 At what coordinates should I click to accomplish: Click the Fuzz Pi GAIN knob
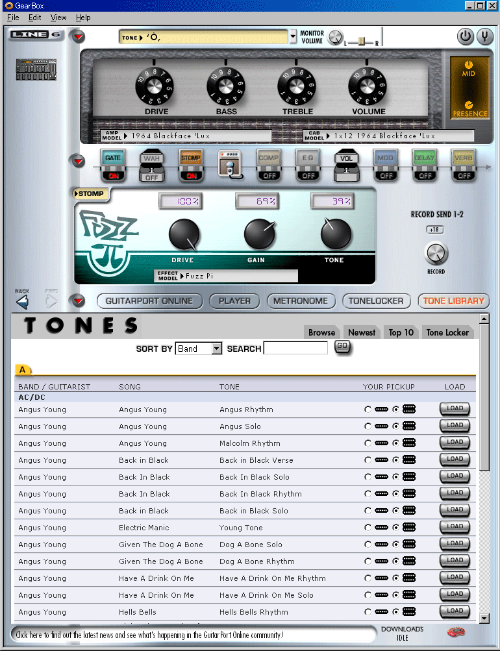(260, 234)
